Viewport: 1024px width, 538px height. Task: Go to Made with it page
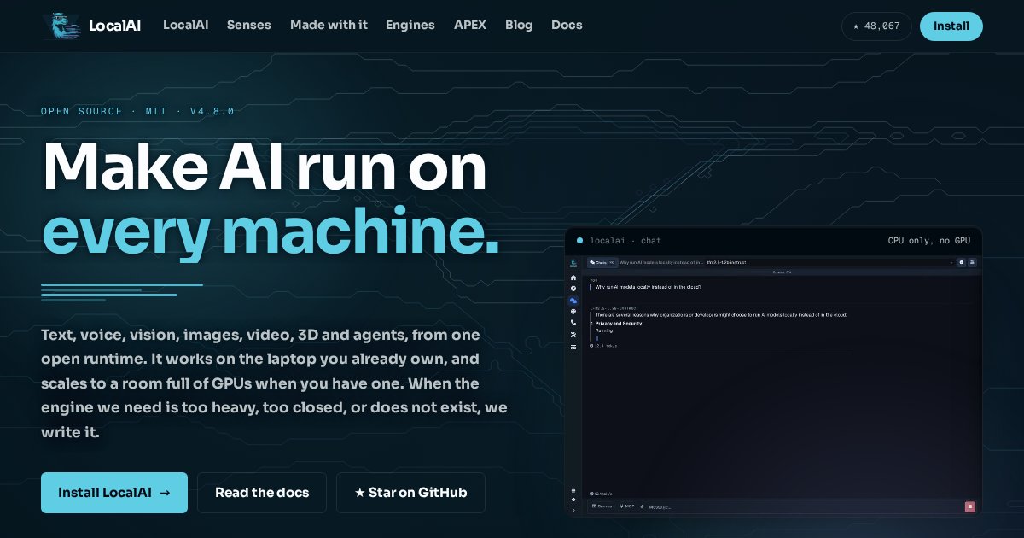[x=329, y=25]
